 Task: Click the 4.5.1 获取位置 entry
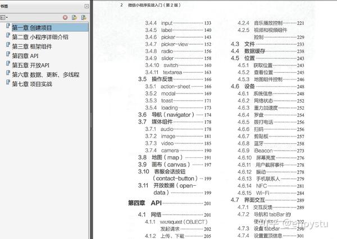[271, 65]
